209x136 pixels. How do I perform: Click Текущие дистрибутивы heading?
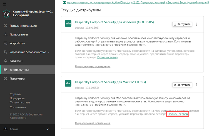click(x=81, y=10)
